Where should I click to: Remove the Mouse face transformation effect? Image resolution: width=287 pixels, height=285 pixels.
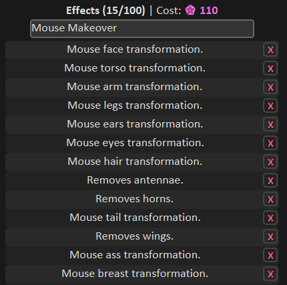click(270, 49)
